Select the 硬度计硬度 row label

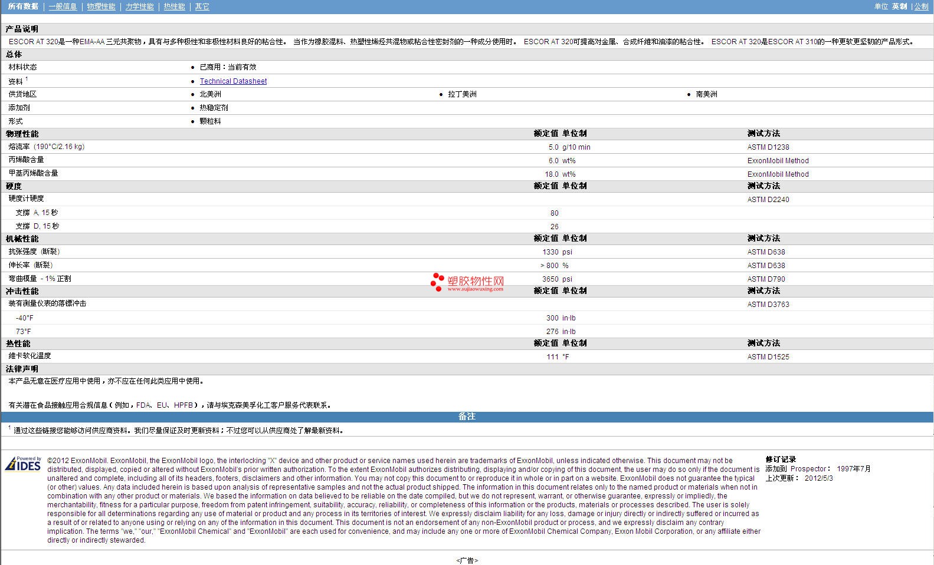[26, 199]
